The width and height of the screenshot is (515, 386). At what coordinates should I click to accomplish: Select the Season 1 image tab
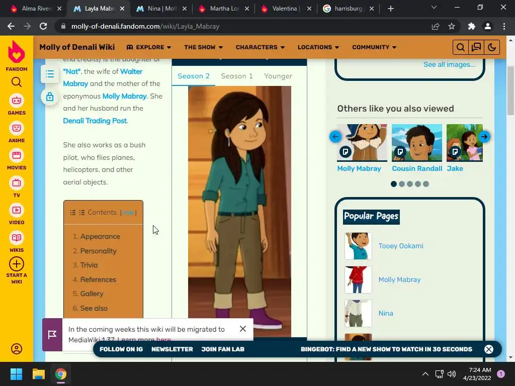tap(237, 76)
